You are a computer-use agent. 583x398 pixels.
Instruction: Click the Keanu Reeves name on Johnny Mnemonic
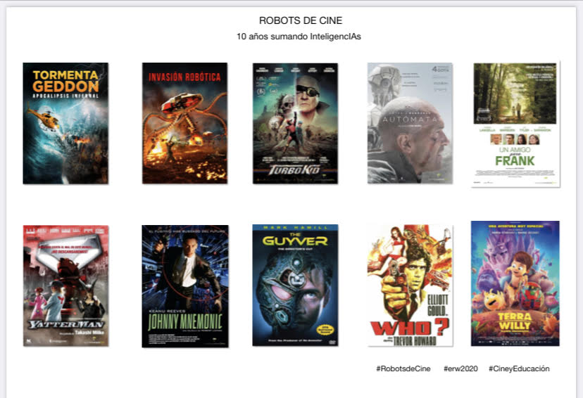pyautogui.click(x=167, y=309)
